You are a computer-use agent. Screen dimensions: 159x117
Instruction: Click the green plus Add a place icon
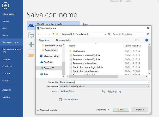click(x=31, y=44)
